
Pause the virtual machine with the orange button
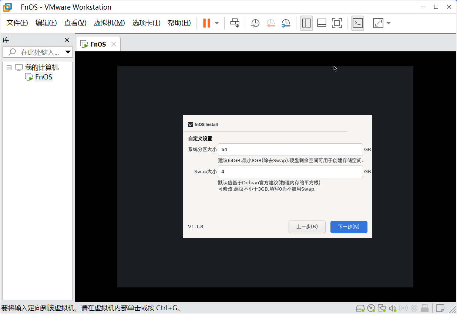pyautogui.click(x=206, y=23)
